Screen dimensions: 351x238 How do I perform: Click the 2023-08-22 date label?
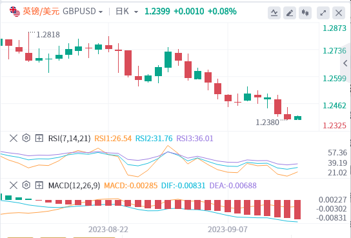coord(108,230)
